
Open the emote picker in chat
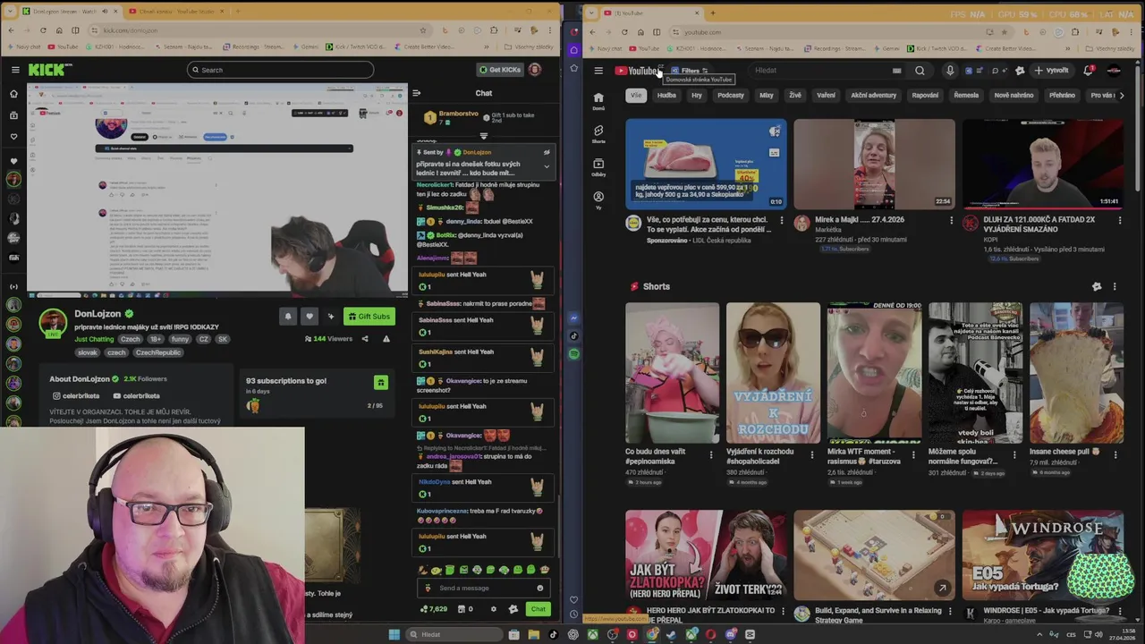[x=539, y=588]
